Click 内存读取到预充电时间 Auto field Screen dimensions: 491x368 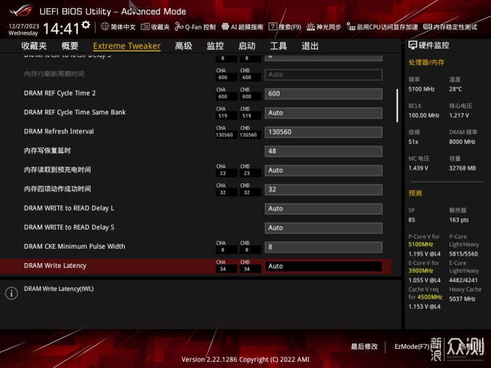coord(323,170)
